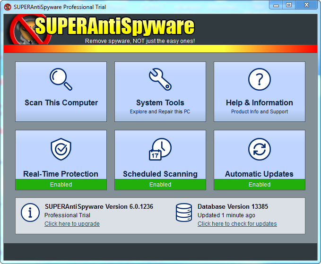Screen dimensions: 321x264
Task: Click the wrench System Tools icon
Action: pyautogui.click(x=160, y=79)
